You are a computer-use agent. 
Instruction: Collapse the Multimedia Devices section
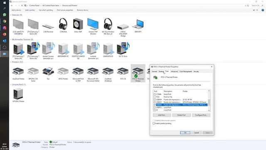click(11, 40)
